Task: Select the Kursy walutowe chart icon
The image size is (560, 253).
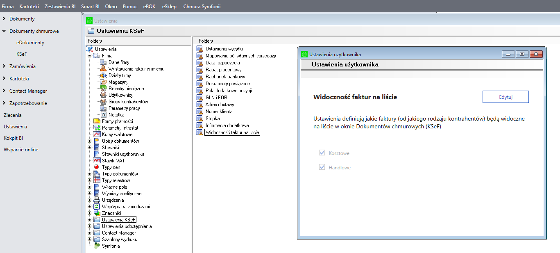Action: pos(97,134)
